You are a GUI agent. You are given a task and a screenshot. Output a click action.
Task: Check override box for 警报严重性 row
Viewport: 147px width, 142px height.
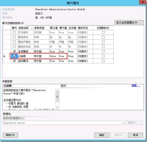(14, 42)
